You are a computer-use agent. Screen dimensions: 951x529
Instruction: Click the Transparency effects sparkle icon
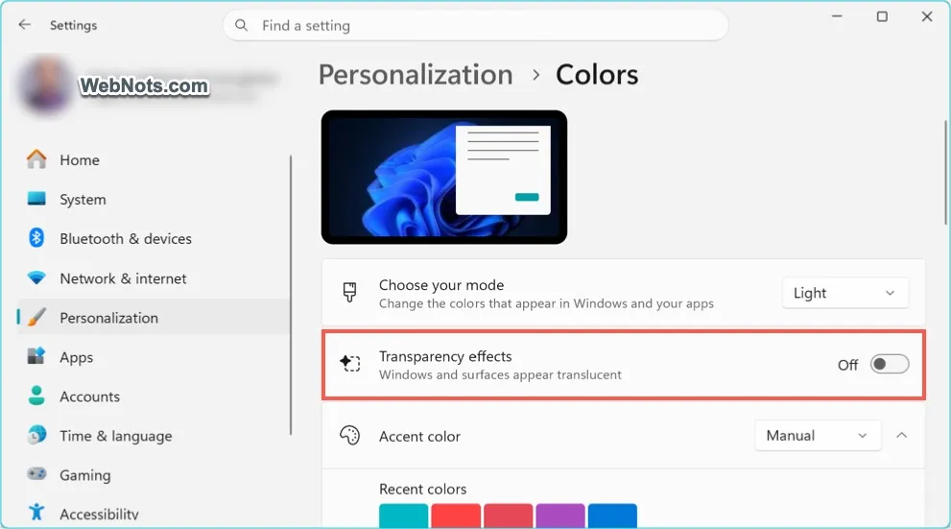tap(350, 363)
